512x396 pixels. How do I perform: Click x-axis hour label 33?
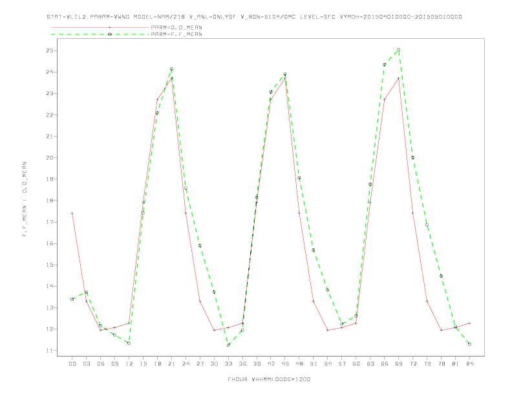[228, 364]
